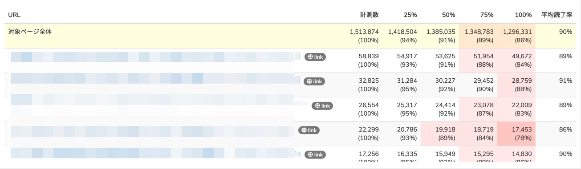This screenshot has width=581, height=169.
Task: Select the highlighted 17,453 (78%) cell
Action: pyautogui.click(x=516, y=133)
